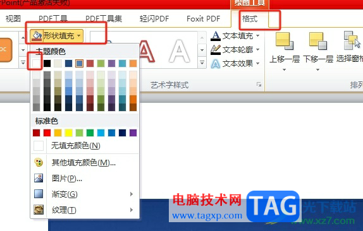This screenshot has width=363, height=231.
Task: Open the 形状填充 dropdown arrow
Action: [79, 36]
